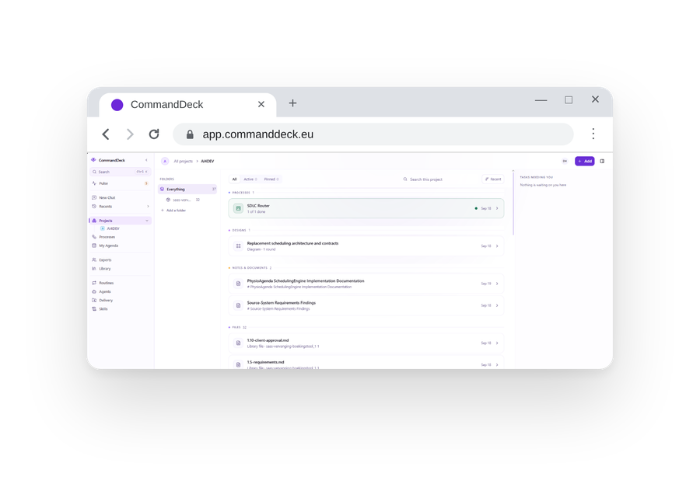Expand 1.10-client-approval.md row chevron

[497, 343]
